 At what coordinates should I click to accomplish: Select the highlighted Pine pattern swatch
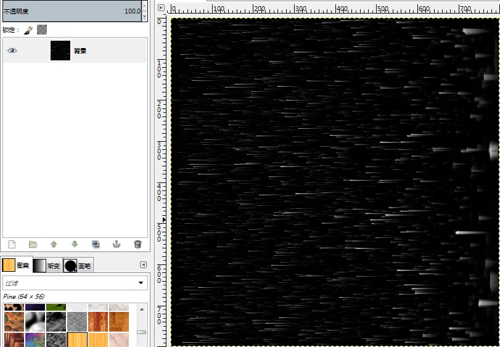(77, 340)
